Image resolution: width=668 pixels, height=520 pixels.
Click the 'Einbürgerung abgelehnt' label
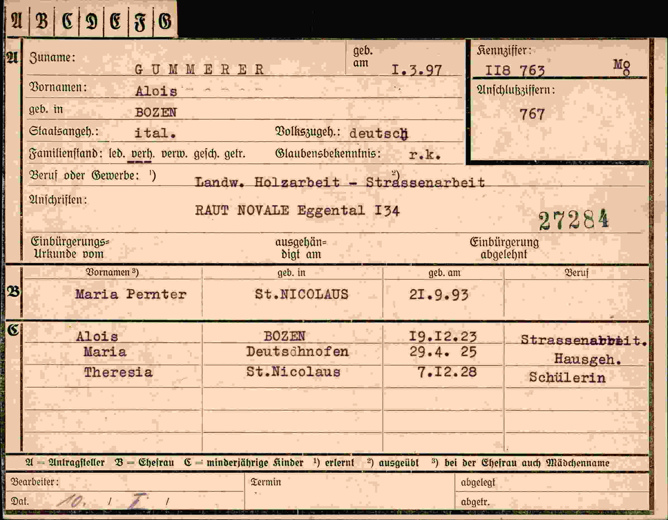pyautogui.click(x=504, y=248)
